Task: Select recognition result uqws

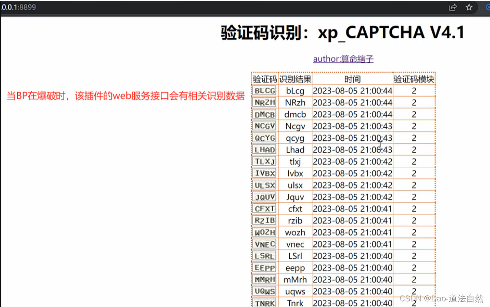Action: pos(295,292)
